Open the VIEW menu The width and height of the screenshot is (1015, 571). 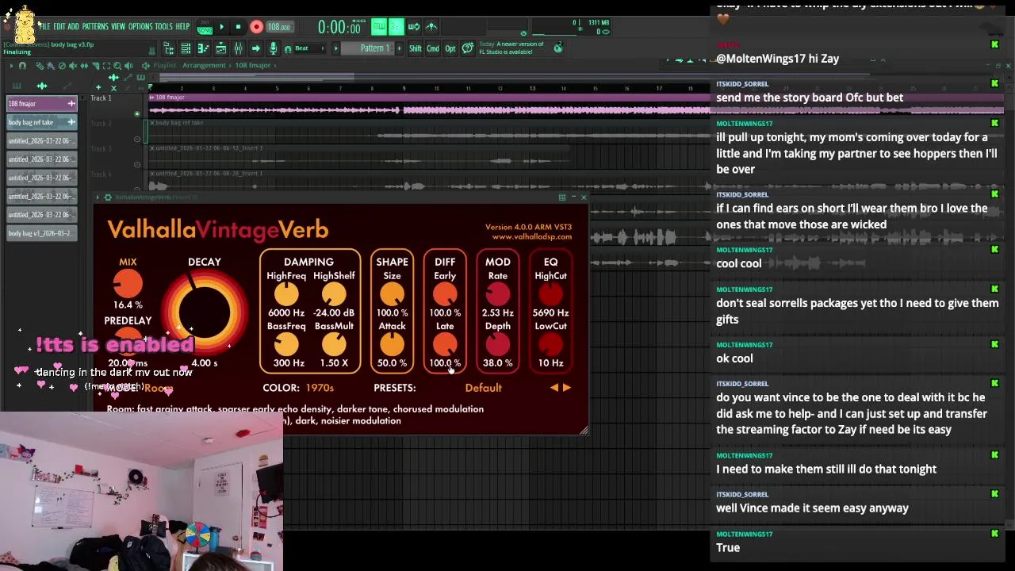pyautogui.click(x=118, y=27)
